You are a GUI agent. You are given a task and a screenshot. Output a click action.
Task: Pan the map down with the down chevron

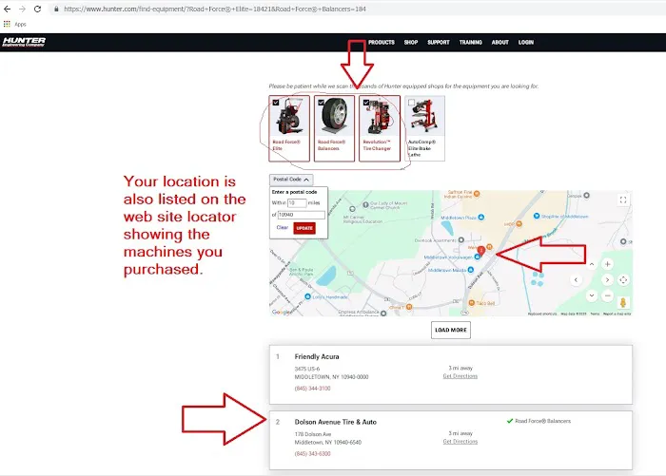click(x=592, y=295)
